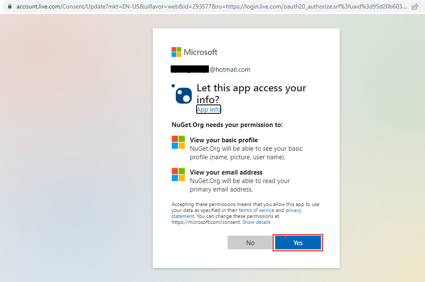Click the 'View your basic profile' title

(224, 140)
